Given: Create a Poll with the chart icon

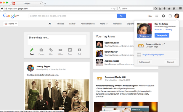Looking at the screenshot, I should 79,52.
